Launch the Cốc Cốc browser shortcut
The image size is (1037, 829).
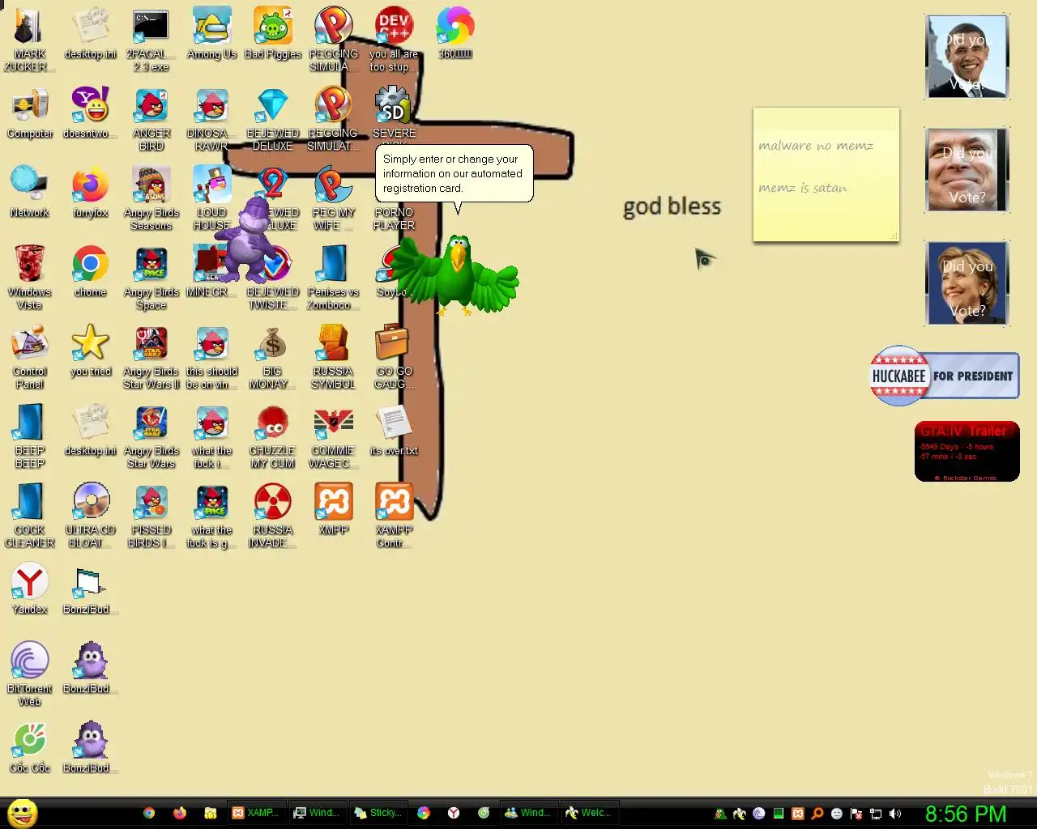[30, 746]
